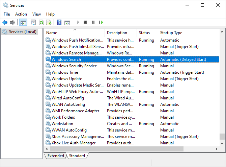Image resolution: width=226 pixels, height=167 pixels.
Task: Click the vertical scrollbar up arrow
Action: tap(222, 32)
